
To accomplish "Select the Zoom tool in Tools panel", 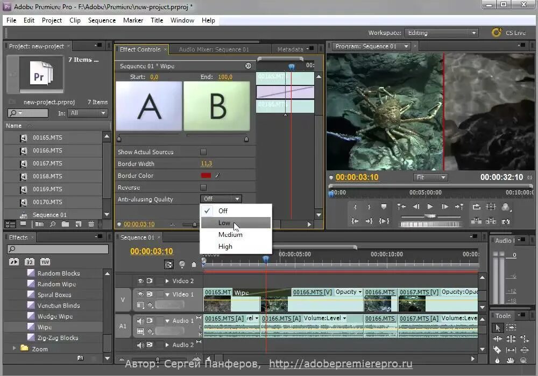I will (523, 360).
